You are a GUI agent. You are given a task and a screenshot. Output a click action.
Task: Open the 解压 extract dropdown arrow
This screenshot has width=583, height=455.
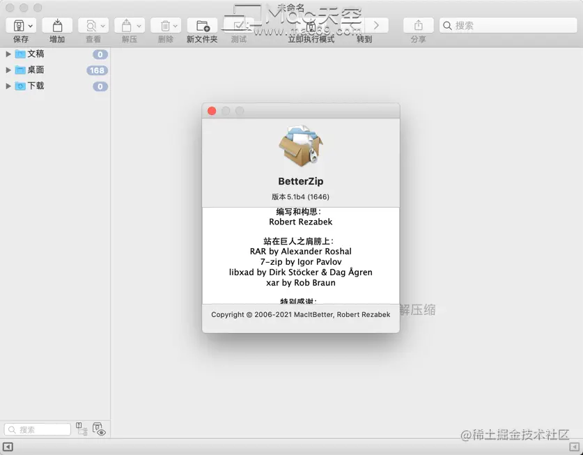[x=139, y=26]
